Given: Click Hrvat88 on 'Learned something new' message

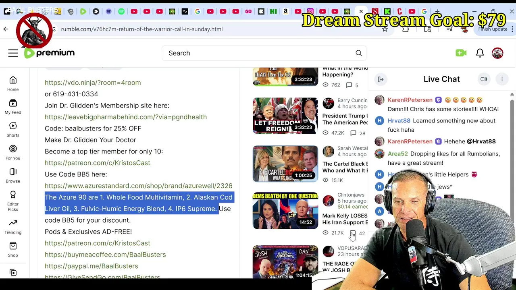Looking at the screenshot, I should click(x=399, y=120).
